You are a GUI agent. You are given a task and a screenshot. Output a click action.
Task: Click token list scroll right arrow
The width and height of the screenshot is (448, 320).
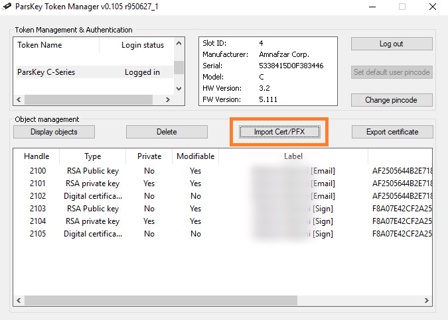[168, 99]
